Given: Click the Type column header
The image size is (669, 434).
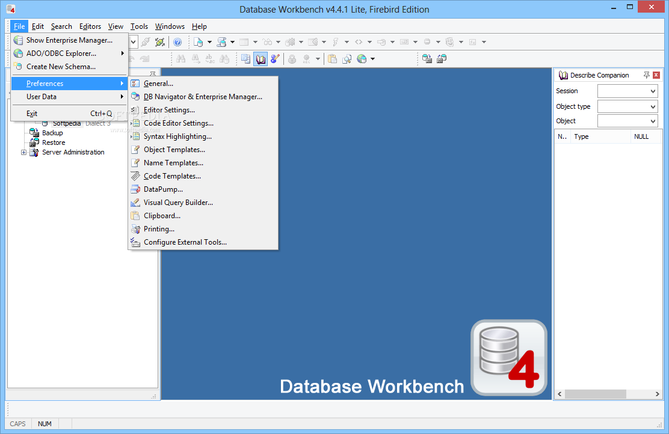Looking at the screenshot, I should pos(600,136).
